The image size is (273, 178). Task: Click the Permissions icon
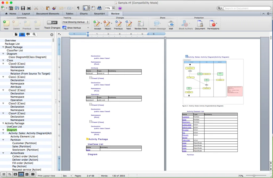[213, 25]
